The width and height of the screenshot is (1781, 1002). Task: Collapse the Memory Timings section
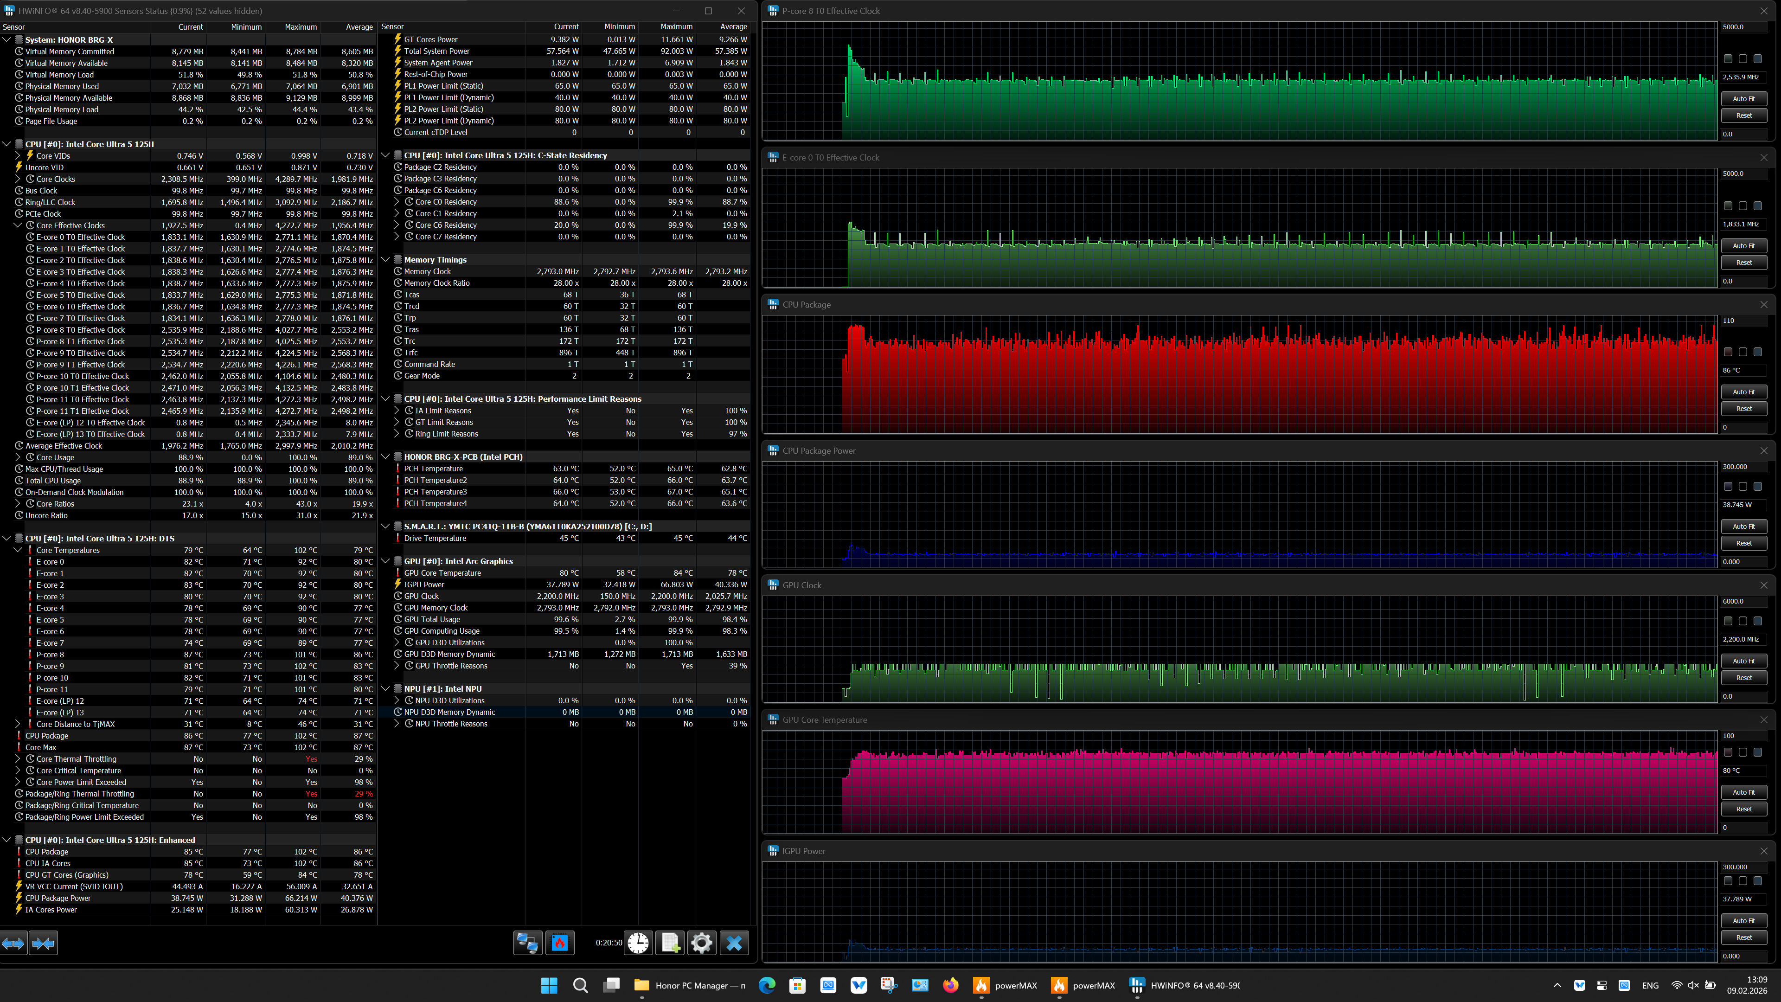tap(386, 260)
